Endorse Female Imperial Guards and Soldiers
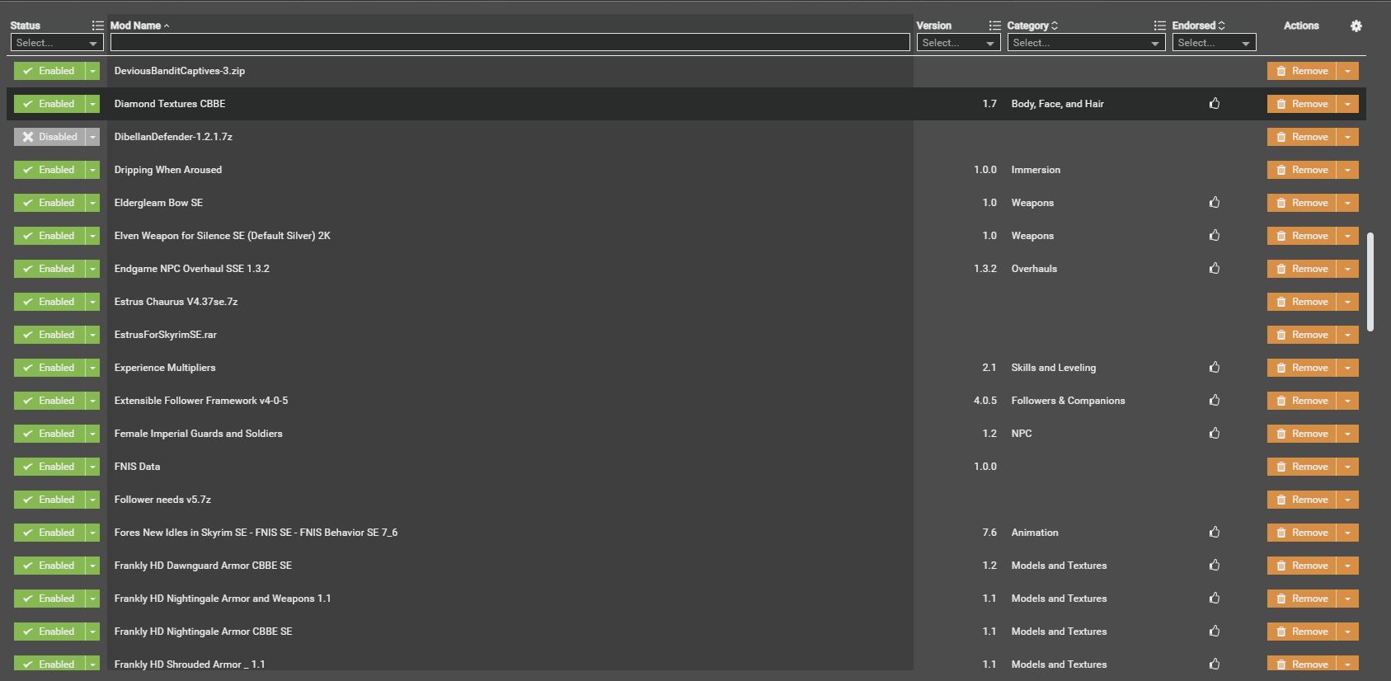The height and width of the screenshot is (681, 1391). 1215,434
